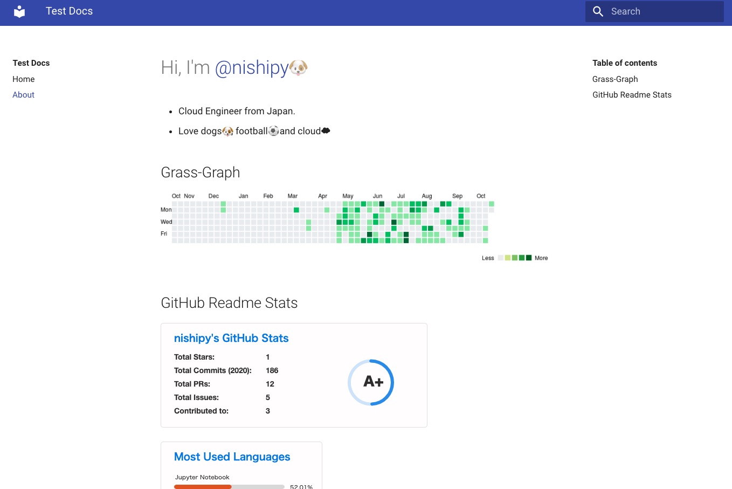The image size is (732, 489).
Task: Click the Grass-Graph section heading
Action: (201, 173)
